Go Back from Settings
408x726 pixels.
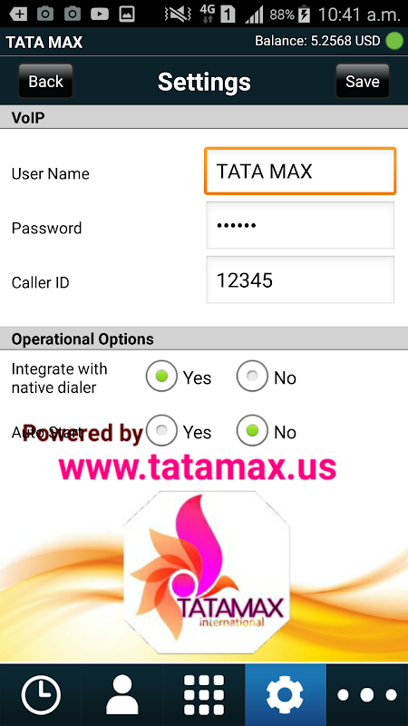pyautogui.click(x=46, y=81)
